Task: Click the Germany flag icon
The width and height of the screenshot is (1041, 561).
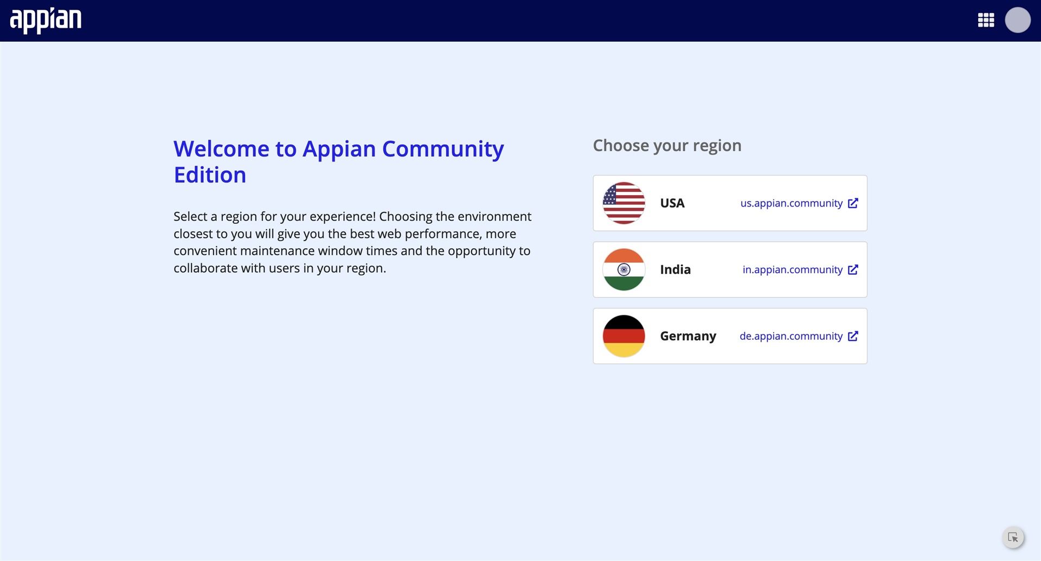Action: coord(624,336)
